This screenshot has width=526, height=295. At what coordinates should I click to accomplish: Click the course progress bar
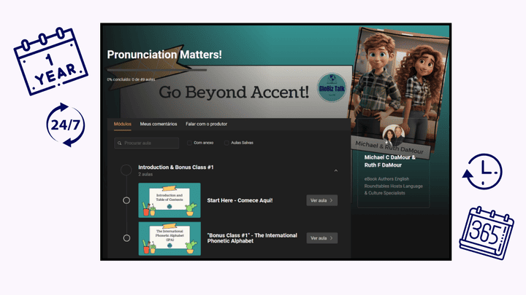pos(156,70)
